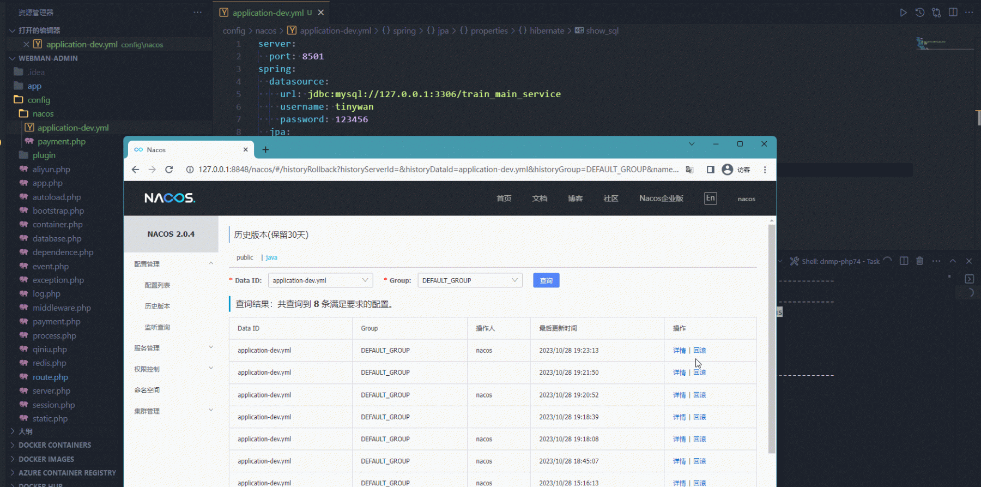Screen dimensions: 981x487
Task: Open the timeline history clock icon
Action: click(920, 13)
